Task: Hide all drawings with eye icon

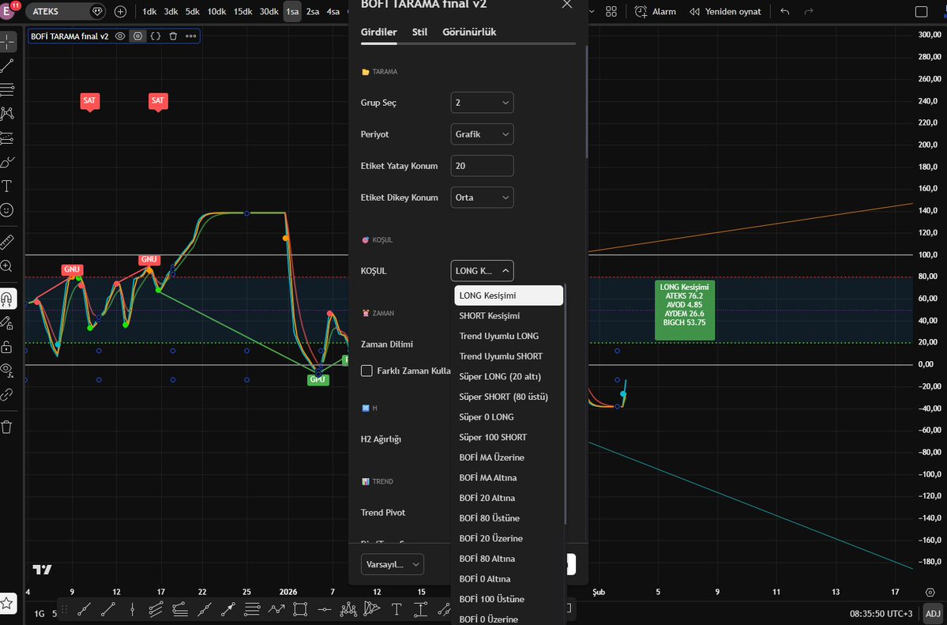Action: click(7, 370)
